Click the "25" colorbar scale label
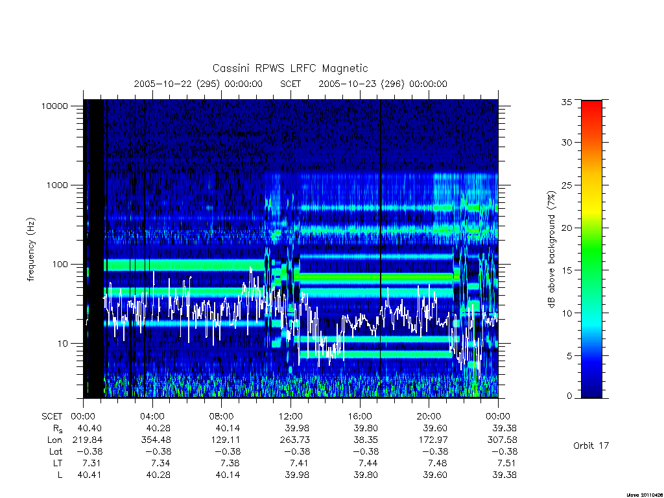Screen dimensions: 664x498 [x=566, y=185]
